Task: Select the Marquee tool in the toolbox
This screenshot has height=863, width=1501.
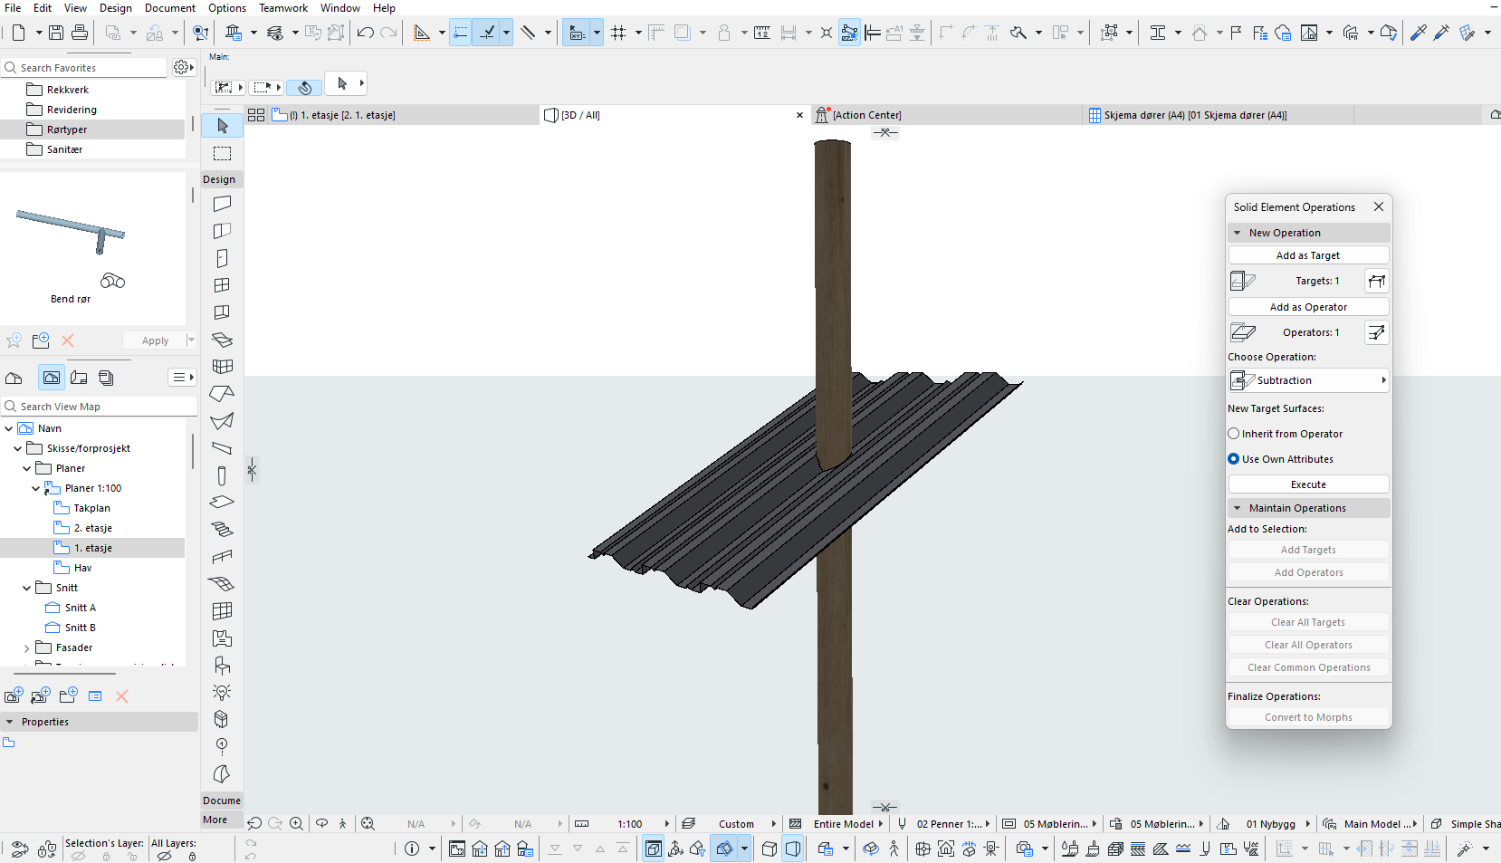Action: (x=222, y=153)
